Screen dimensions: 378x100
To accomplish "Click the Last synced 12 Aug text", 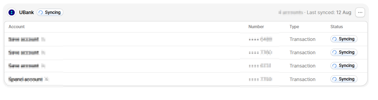I will pyautogui.click(x=329, y=12).
